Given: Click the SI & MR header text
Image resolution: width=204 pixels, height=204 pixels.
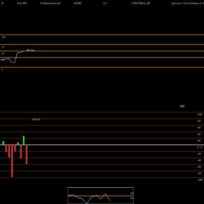Looking at the screenshot, I should point(22,3).
